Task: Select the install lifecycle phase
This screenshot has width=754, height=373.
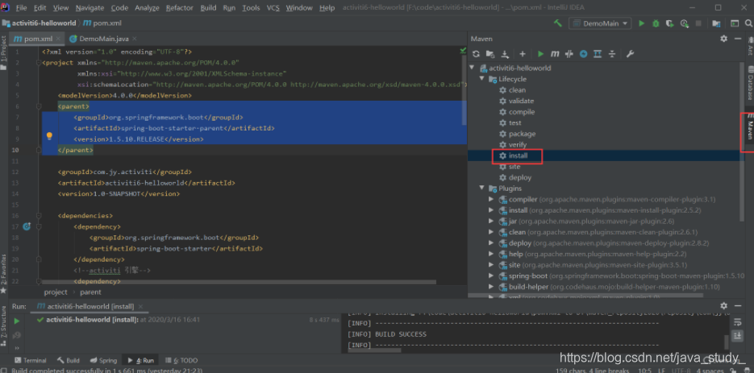Action: point(518,155)
